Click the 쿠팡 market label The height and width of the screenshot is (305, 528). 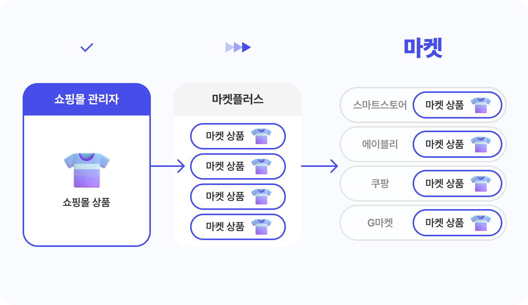point(380,183)
